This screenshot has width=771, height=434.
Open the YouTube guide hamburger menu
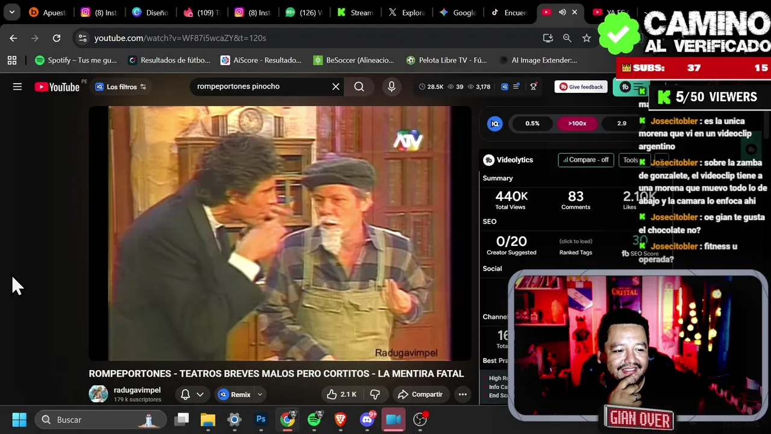(17, 87)
